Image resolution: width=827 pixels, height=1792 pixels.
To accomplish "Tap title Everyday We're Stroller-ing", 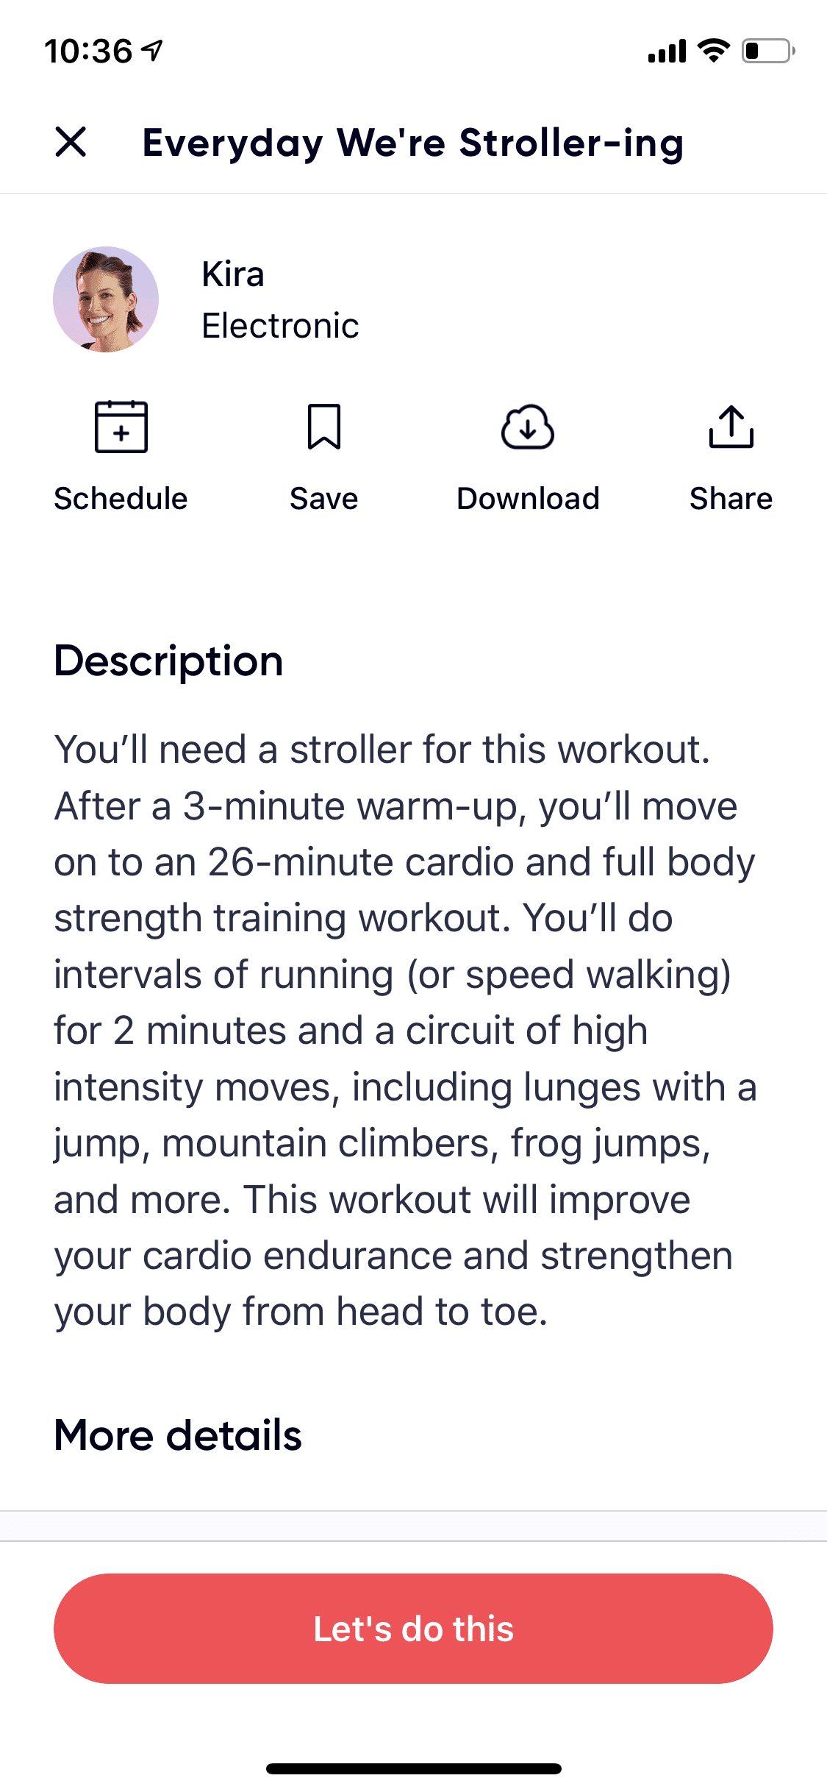I will tap(413, 143).
